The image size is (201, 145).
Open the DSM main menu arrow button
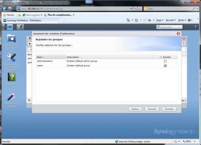pos(10,27)
